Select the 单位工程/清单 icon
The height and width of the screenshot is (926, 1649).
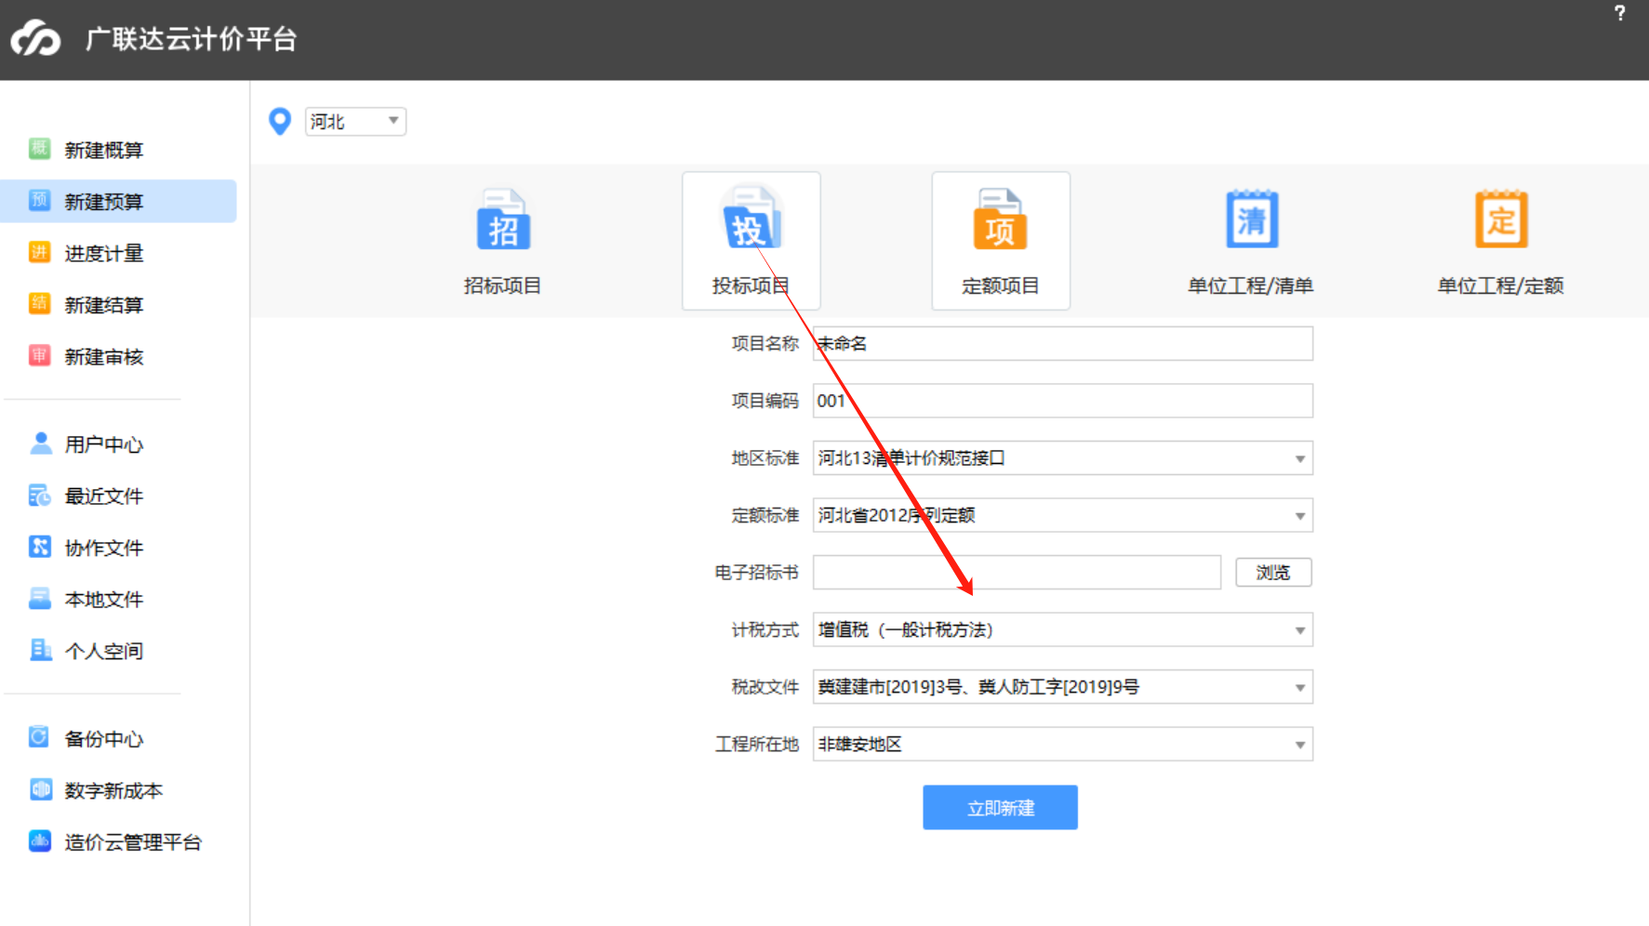[x=1252, y=219]
